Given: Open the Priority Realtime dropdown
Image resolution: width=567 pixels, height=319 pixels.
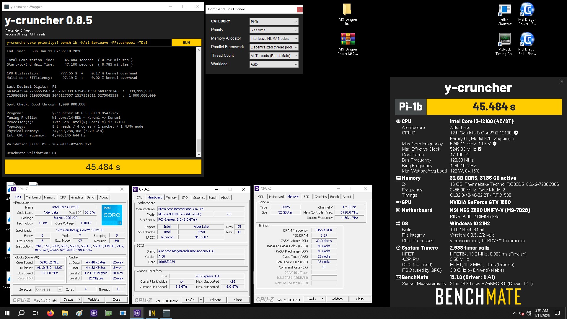Looking at the screenshot, I should click(274, 30).
